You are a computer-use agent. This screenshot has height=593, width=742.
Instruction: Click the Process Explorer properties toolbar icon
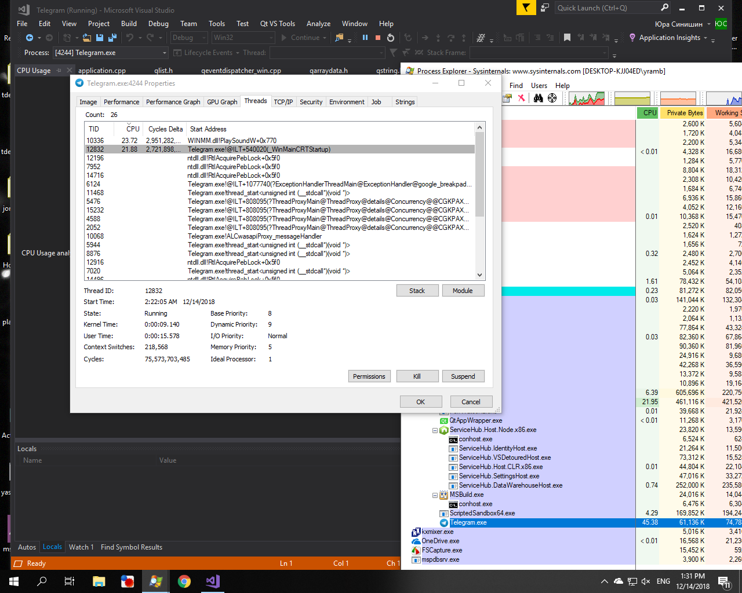[507, 98]
